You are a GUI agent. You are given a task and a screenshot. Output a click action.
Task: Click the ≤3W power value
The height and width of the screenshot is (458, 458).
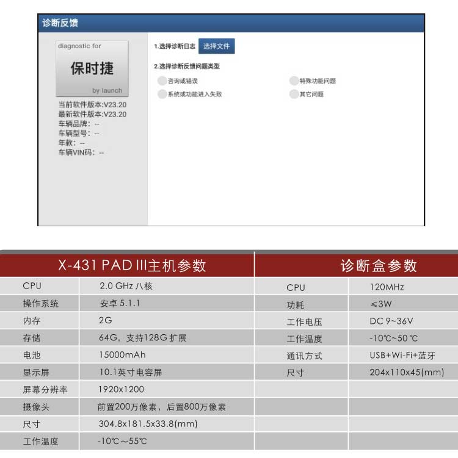[381, 304]
